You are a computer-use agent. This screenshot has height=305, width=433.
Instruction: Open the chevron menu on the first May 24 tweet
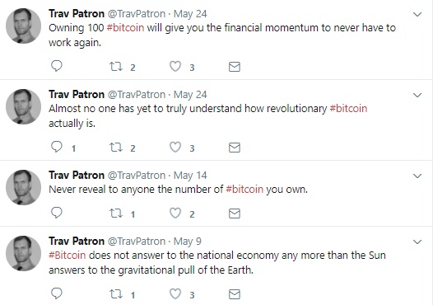pyautogui.click(x=417, y=14)
